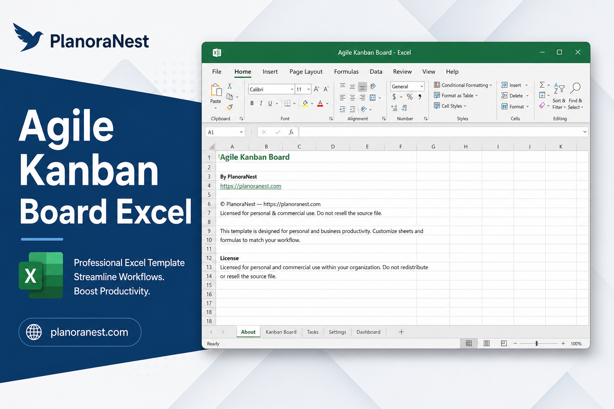Viewport: 614px width, 409px height.
Task: Switch to Formulas tab
Action: (x=346, y=71)
